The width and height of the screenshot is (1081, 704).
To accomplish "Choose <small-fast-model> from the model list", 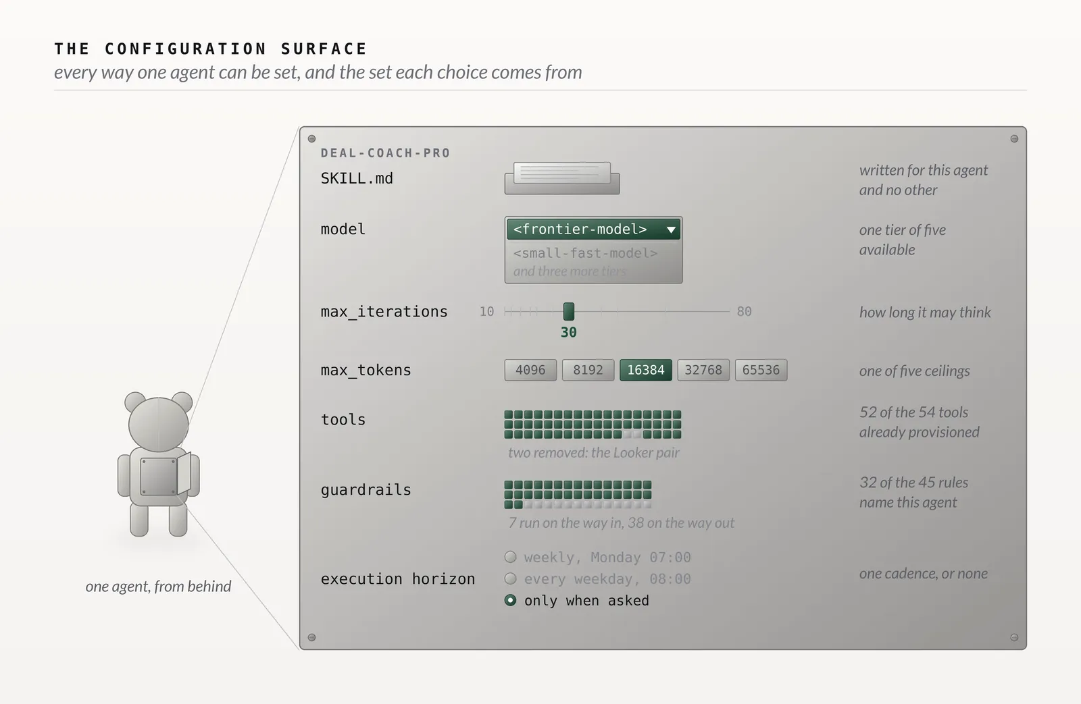I will (x=585, y=253).
